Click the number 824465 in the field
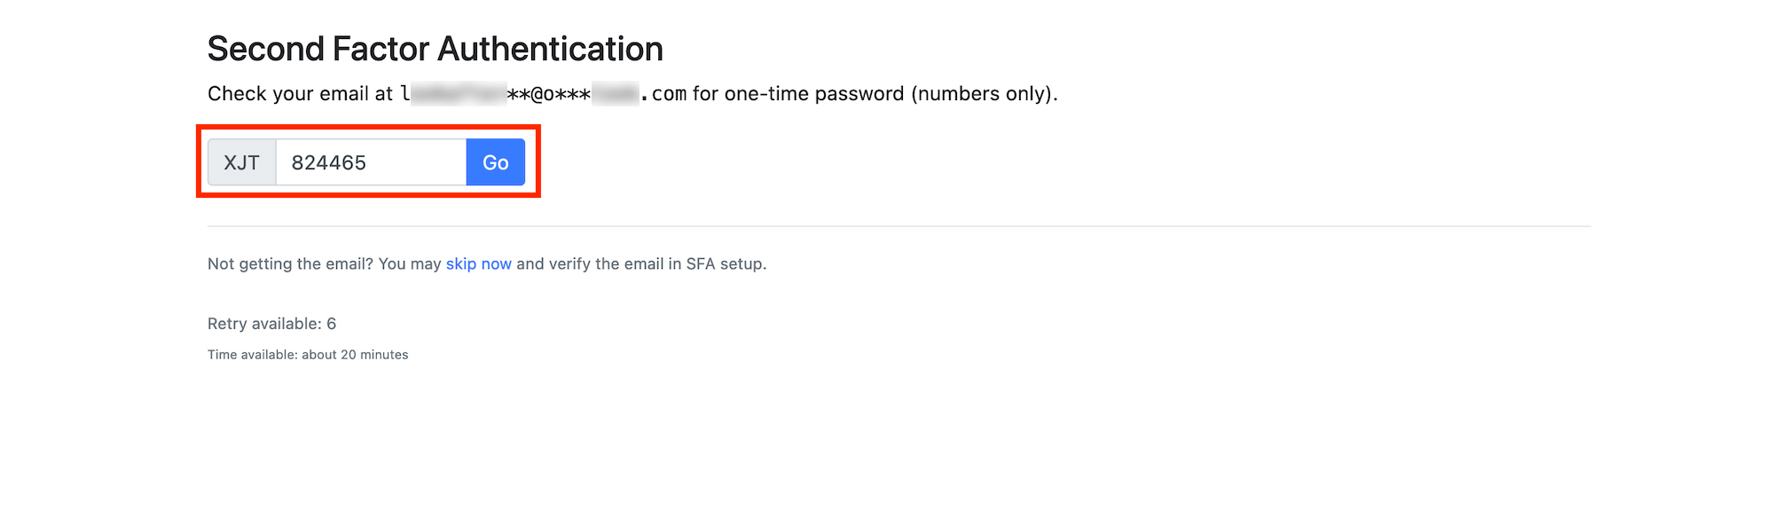This screenshot has height=518, width=1781. tap(328, 162)
